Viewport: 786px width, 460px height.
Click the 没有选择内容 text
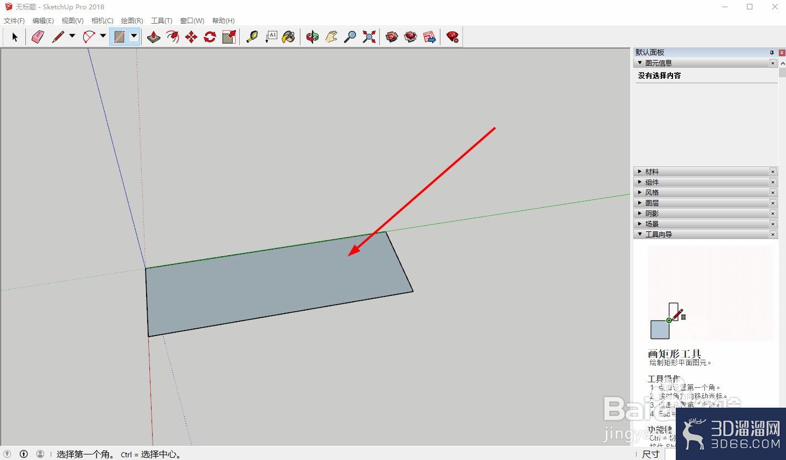tap(659, 75)
